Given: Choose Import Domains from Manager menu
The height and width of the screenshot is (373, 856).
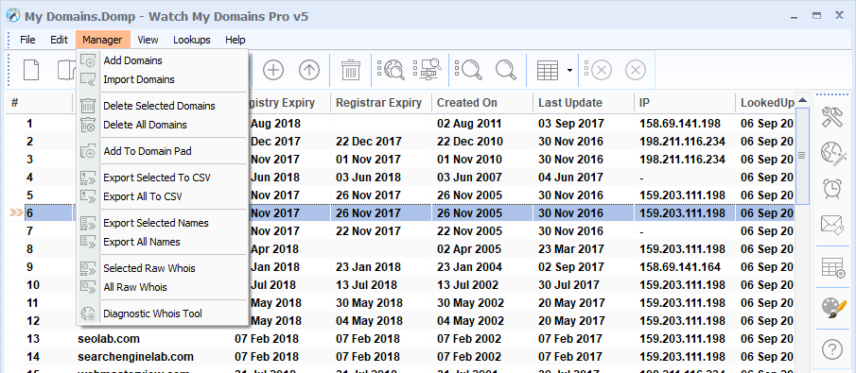Looking at the screenshot, I should point(139,79).
